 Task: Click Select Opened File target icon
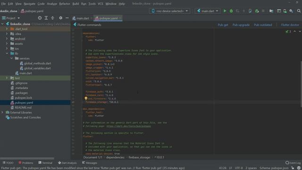click(40, 18)
